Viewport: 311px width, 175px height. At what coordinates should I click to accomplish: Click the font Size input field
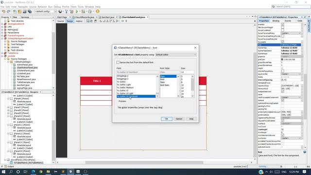(x=187, y=72)
